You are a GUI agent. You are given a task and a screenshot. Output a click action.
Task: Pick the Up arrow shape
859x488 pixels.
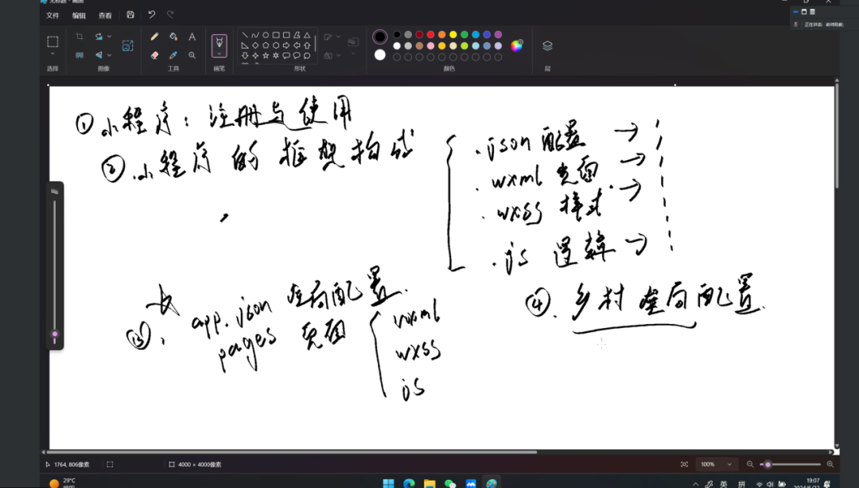307,45
